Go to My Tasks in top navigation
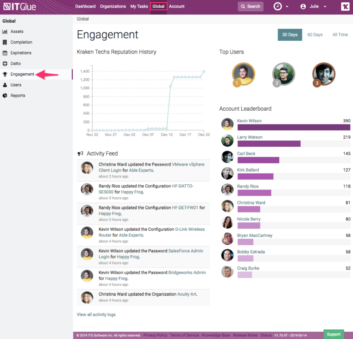The width and height of the screenshot is (353, 339). pos(139,6)
